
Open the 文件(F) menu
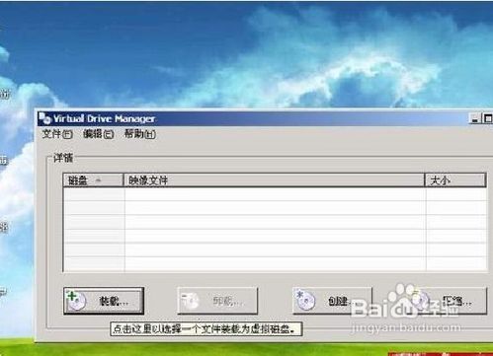click(x=57, y=134)
